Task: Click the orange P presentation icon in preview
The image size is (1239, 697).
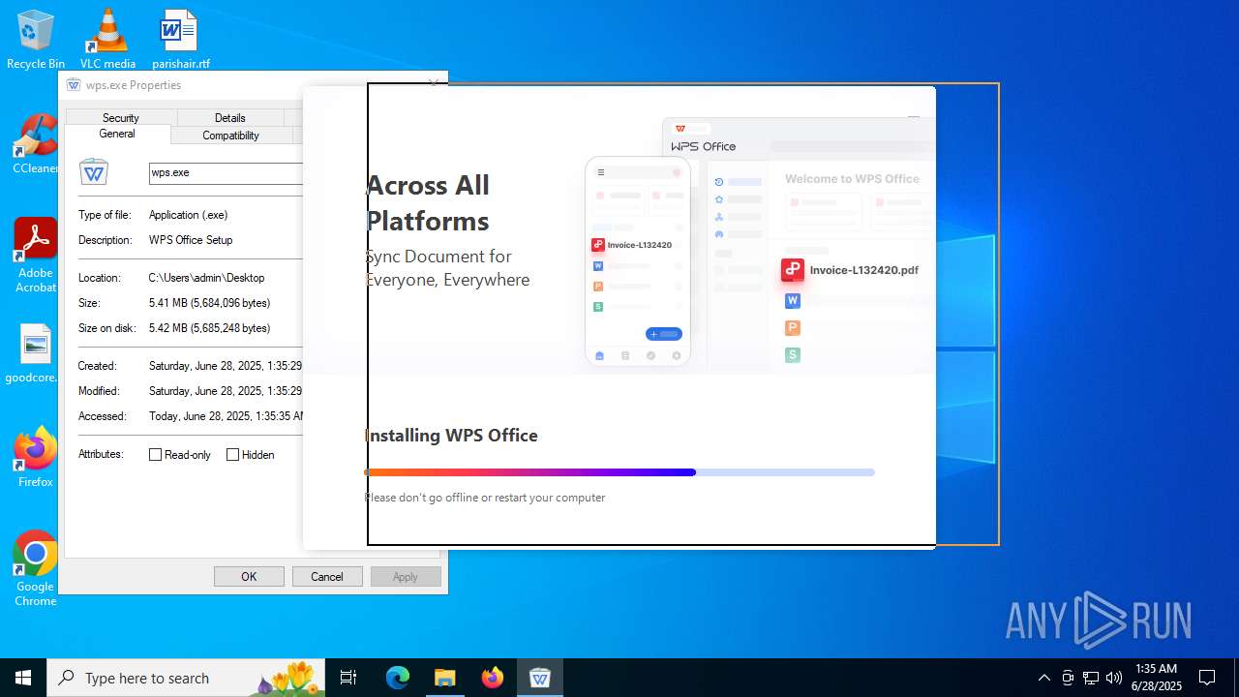Action: point(793,328)
